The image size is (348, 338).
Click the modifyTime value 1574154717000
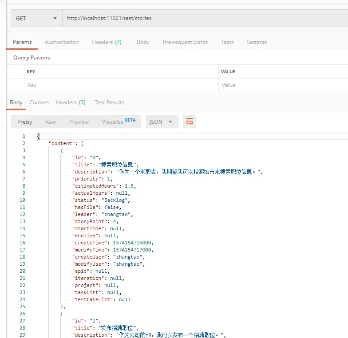tap(132, 250)
